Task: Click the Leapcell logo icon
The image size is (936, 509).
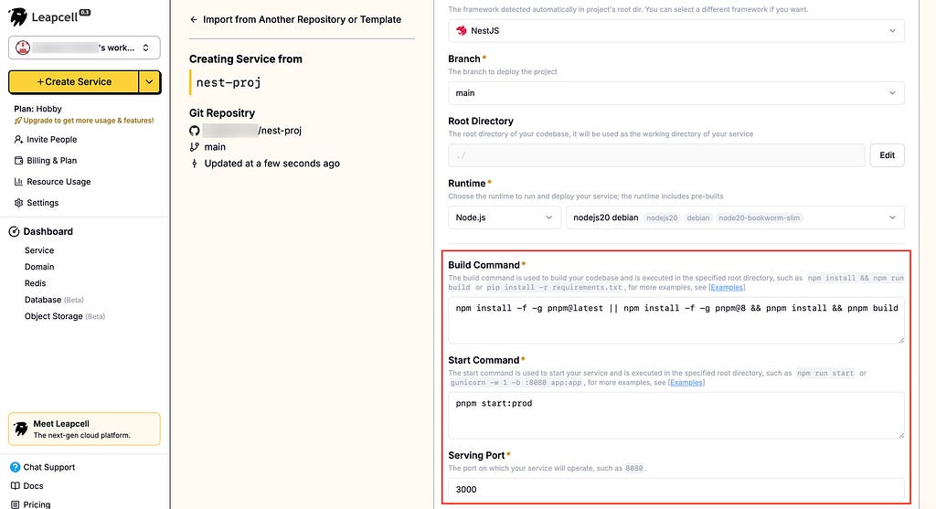Action: [18, 16]
